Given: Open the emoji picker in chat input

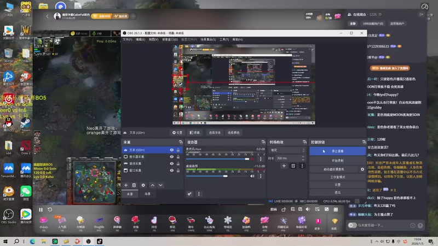Looking at the screenshot, I should click(413, 225).
